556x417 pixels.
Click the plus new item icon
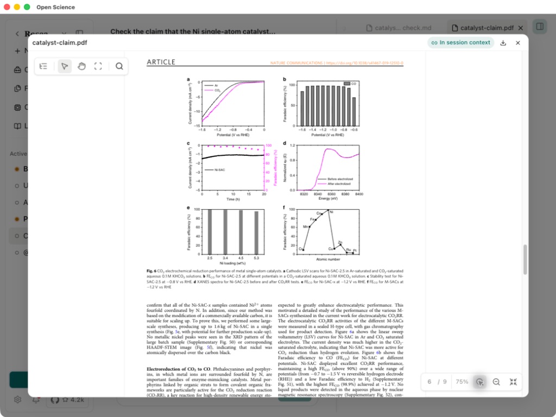point(17,50)
